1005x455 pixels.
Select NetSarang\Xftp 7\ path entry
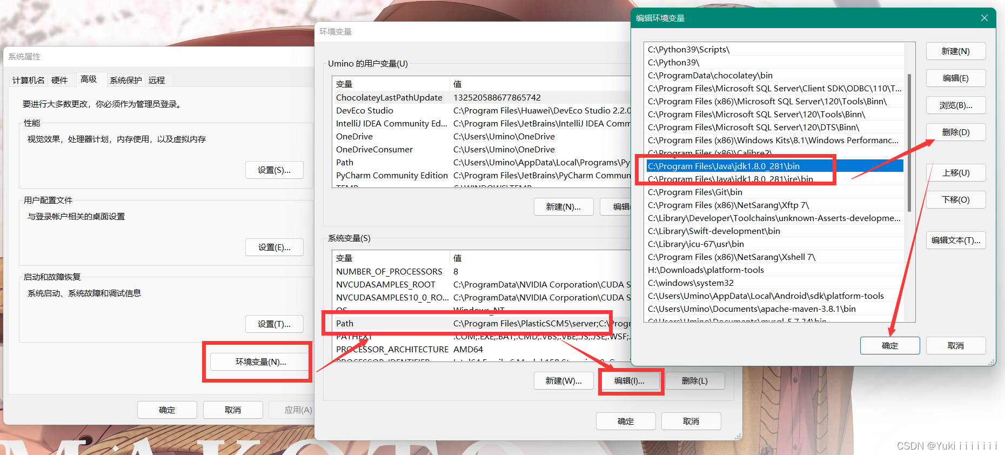click(774, 205)
